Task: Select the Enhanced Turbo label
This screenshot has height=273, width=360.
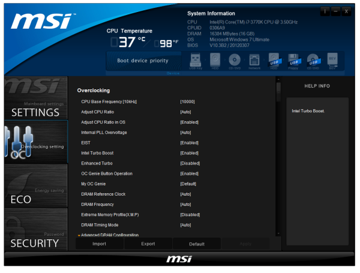Action: 97,163
